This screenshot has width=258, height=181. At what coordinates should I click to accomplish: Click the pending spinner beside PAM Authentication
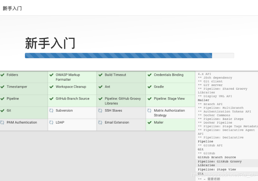(x=2, y=122)
